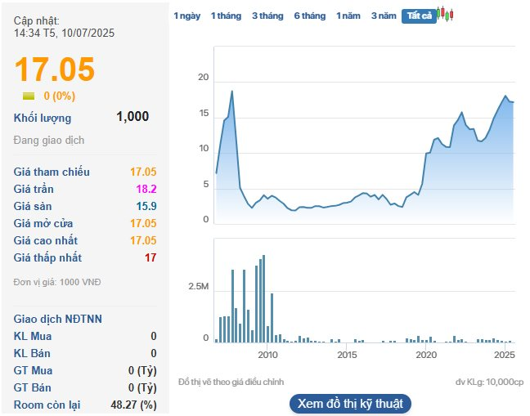The image size is (530, 416).
Task: Click the 2020 label on the time axis
Action: point(425,356)
